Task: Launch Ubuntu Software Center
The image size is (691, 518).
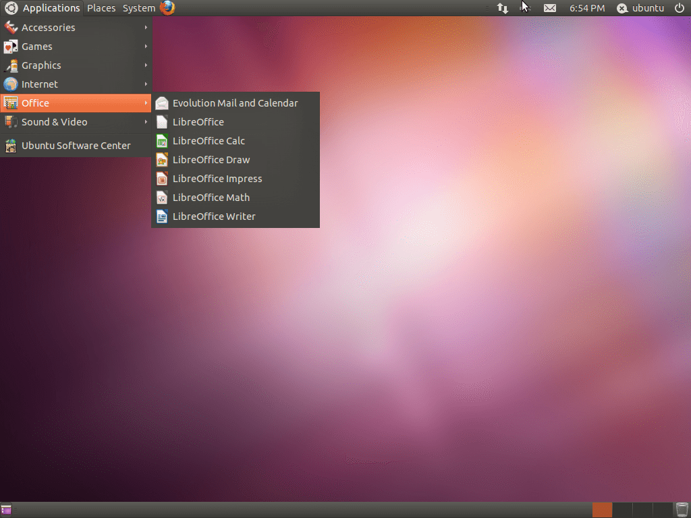Action: coord(76,146)
